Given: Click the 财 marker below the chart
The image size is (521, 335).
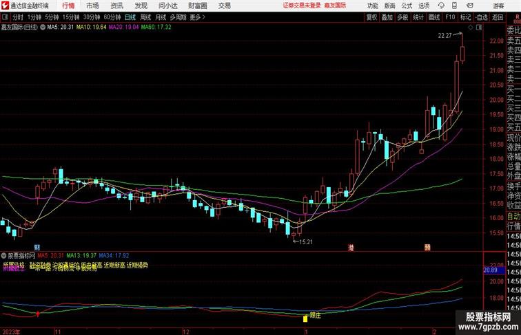Looking at the screenshot, I should point(37,248).
